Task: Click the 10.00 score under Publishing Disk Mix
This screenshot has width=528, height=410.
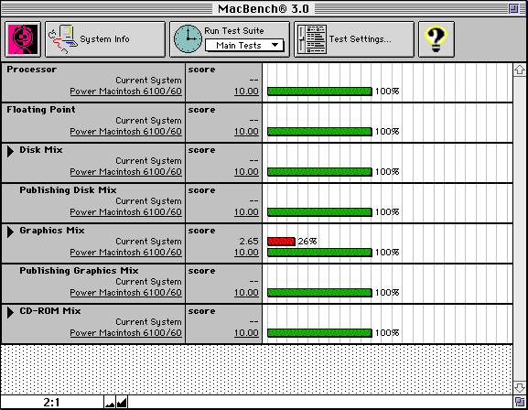Action: coord(246,212)
